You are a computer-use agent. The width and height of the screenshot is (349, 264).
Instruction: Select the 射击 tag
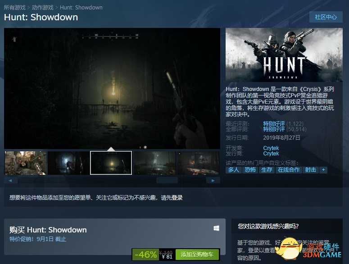coord(310,170)
